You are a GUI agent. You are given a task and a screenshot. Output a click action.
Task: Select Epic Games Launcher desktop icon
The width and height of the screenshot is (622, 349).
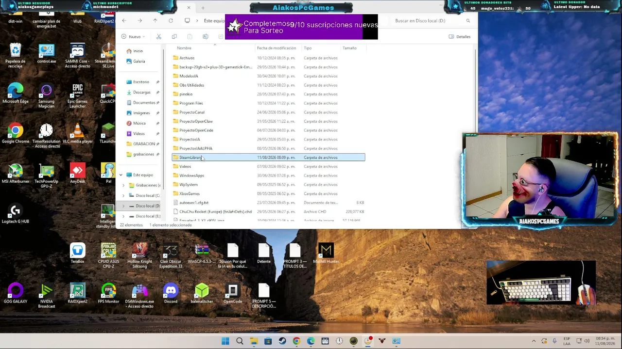(77, 96)
